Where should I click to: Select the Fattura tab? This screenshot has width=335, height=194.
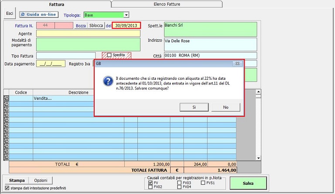(x=57, y=4)
